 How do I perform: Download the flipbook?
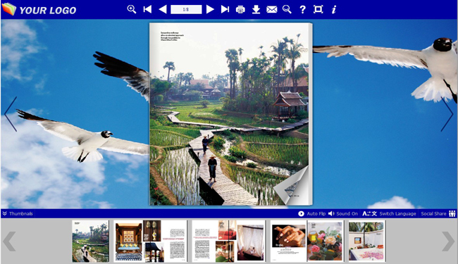click(256, 9)
